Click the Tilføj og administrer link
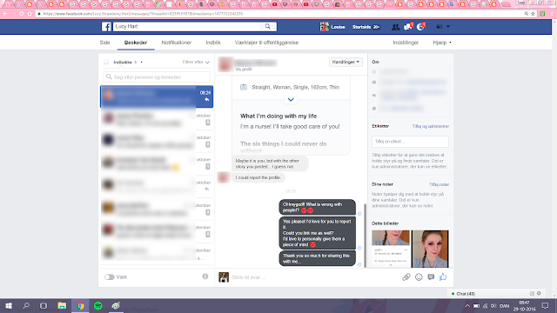This screenshot has width=557, height=313. (x=431, y=126)
